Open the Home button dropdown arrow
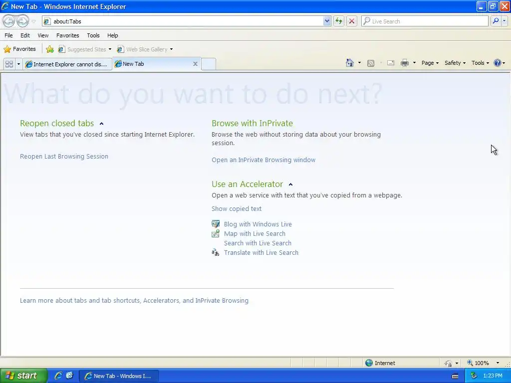This screenshot has width=511, height=383. 359,63
